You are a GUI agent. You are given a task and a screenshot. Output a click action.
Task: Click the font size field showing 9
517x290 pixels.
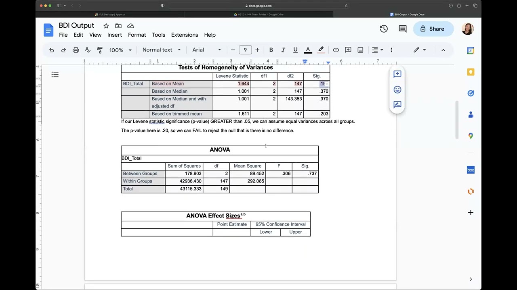[245, 50]
